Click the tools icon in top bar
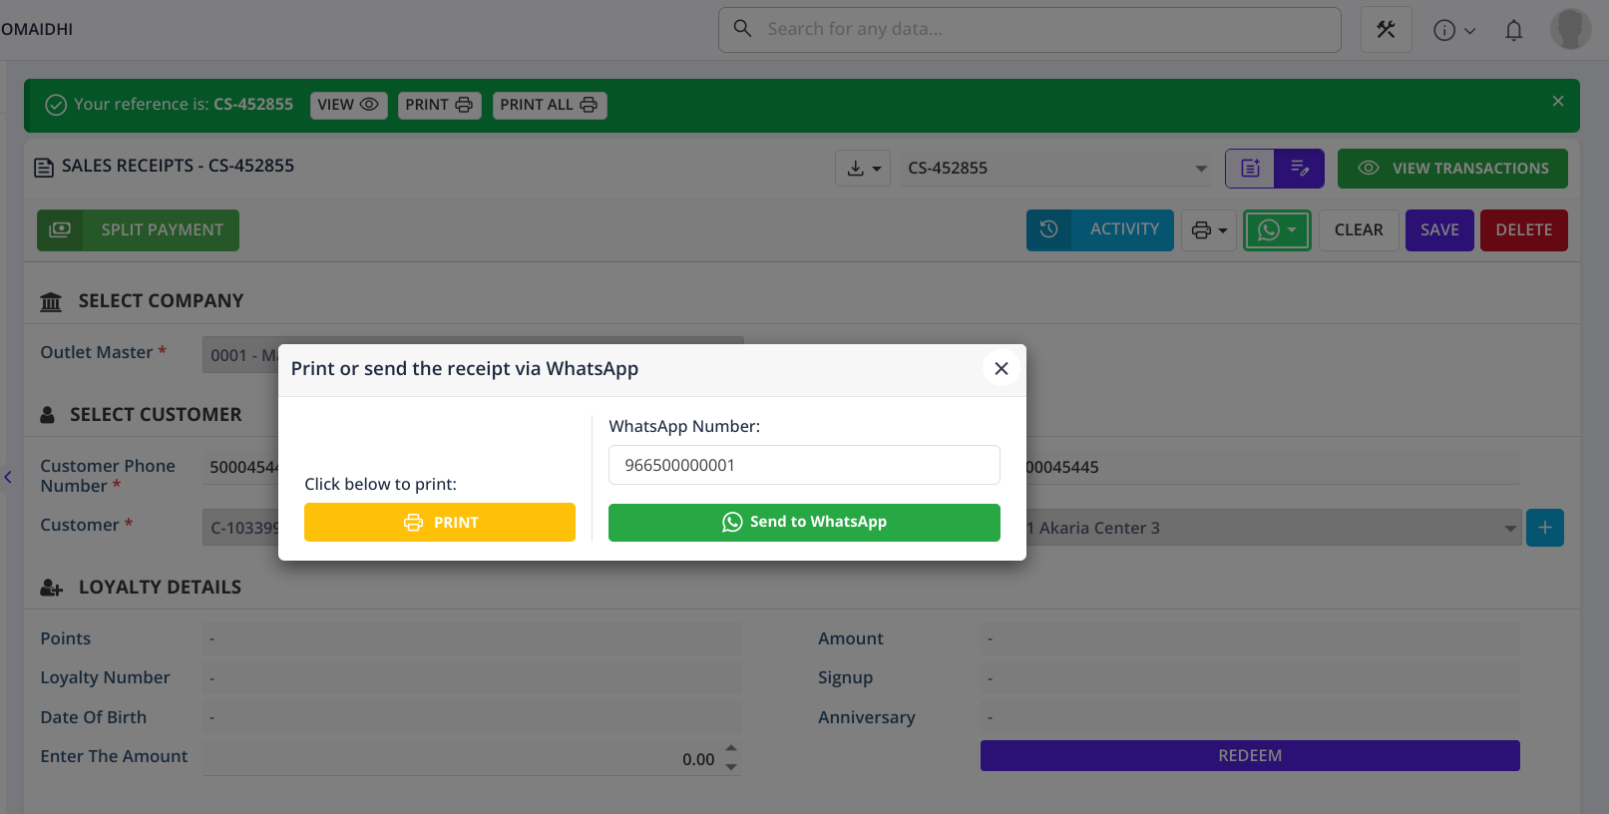The height and width of the screenshot is (814, 1609). click(1386, 30)
